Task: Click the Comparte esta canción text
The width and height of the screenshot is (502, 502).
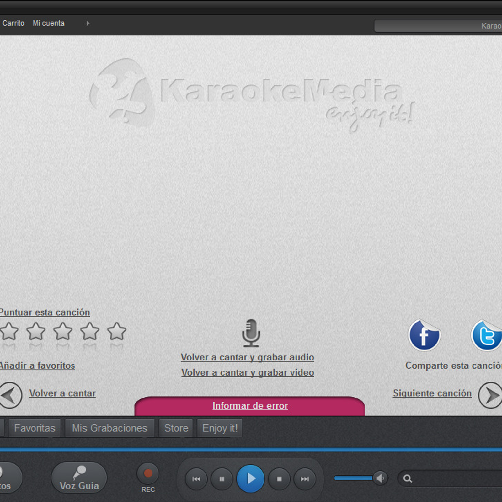Action: [454, 366]
